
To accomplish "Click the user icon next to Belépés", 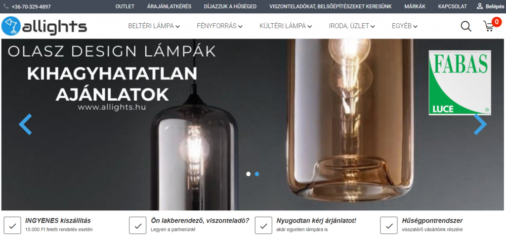I will (480, 6).
